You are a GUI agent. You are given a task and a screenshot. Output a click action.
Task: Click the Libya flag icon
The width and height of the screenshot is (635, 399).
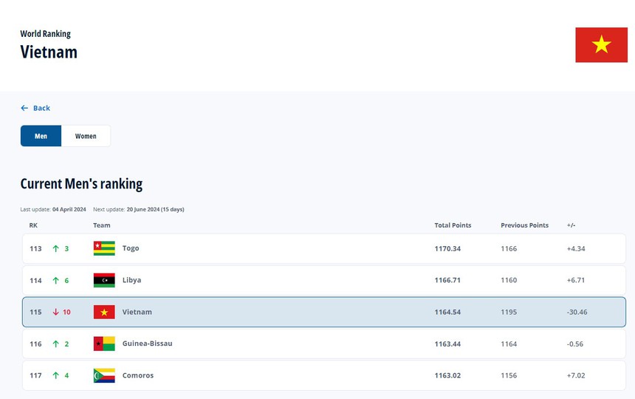[x=104, y=280]
